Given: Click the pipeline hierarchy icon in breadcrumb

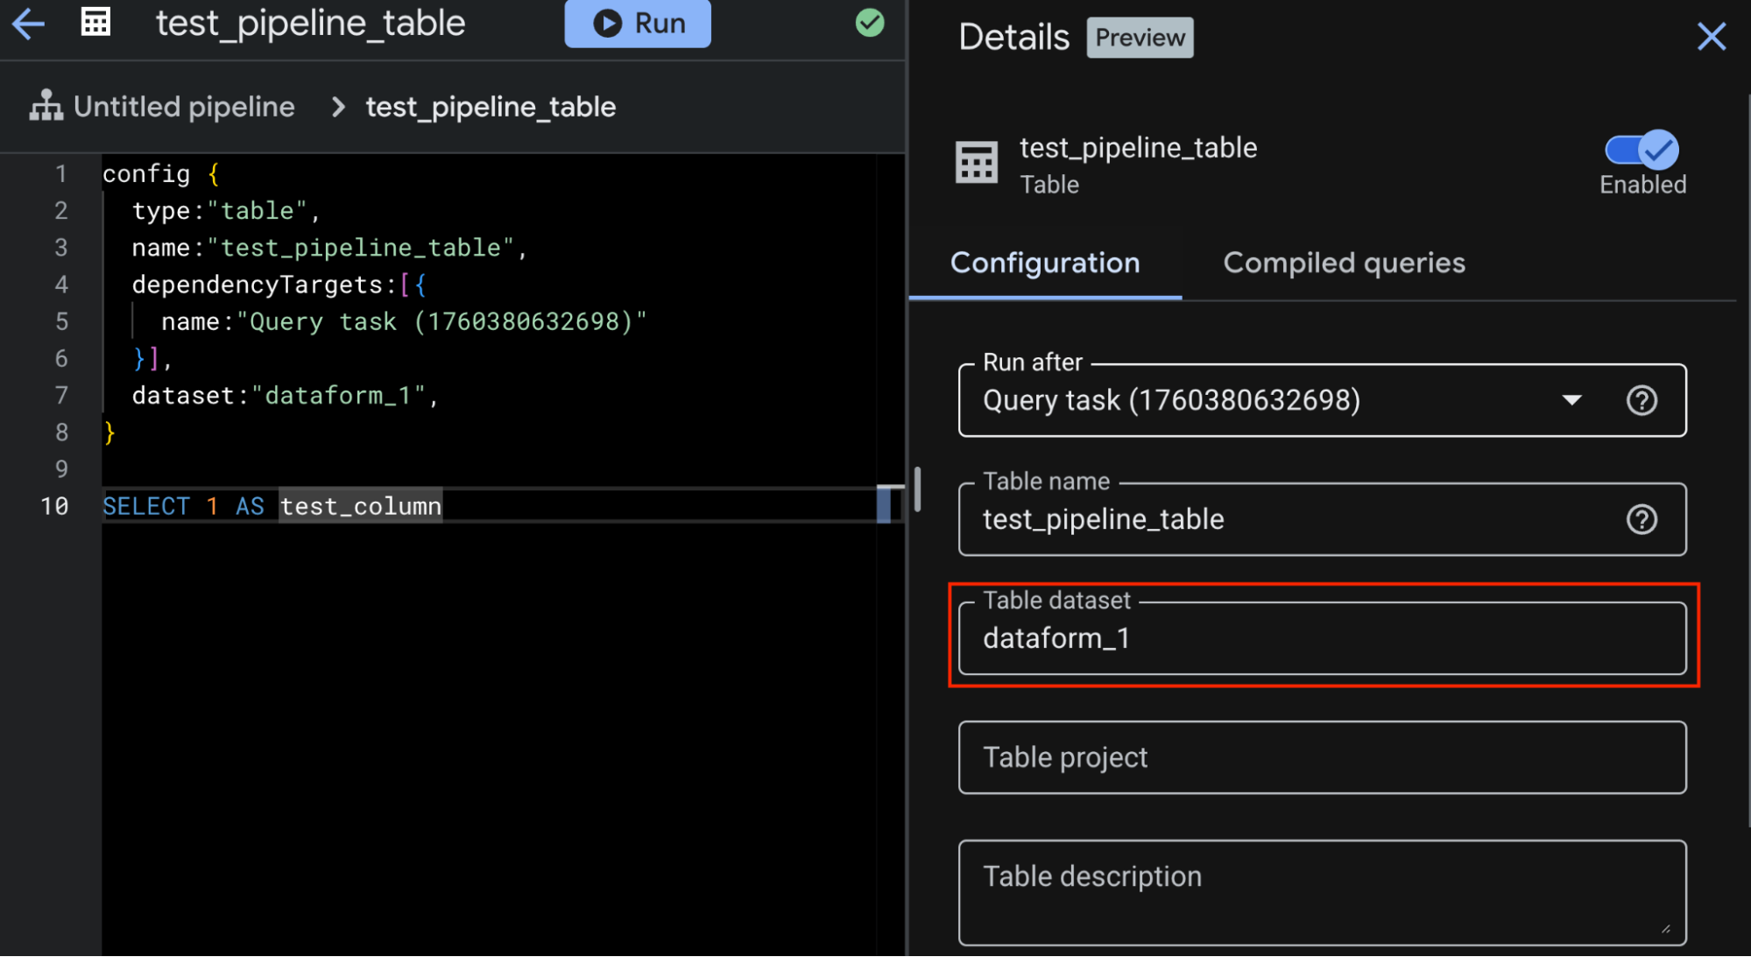Looking at the screenshot, I should 46,107.
